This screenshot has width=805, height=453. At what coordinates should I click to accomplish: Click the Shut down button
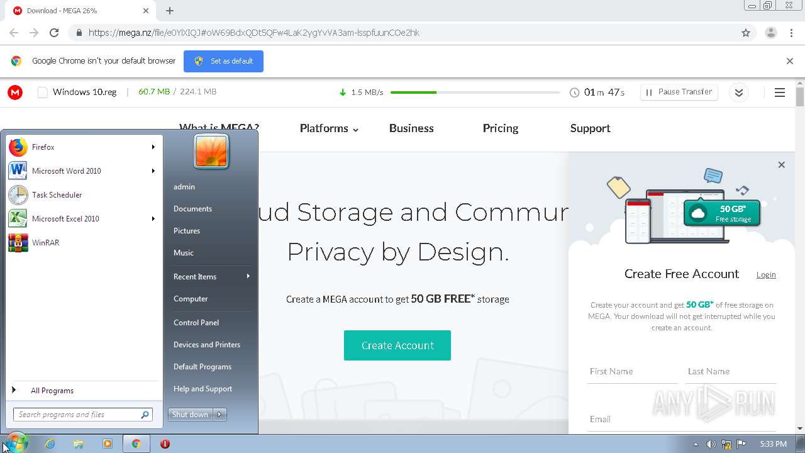(x=191, y=415)
